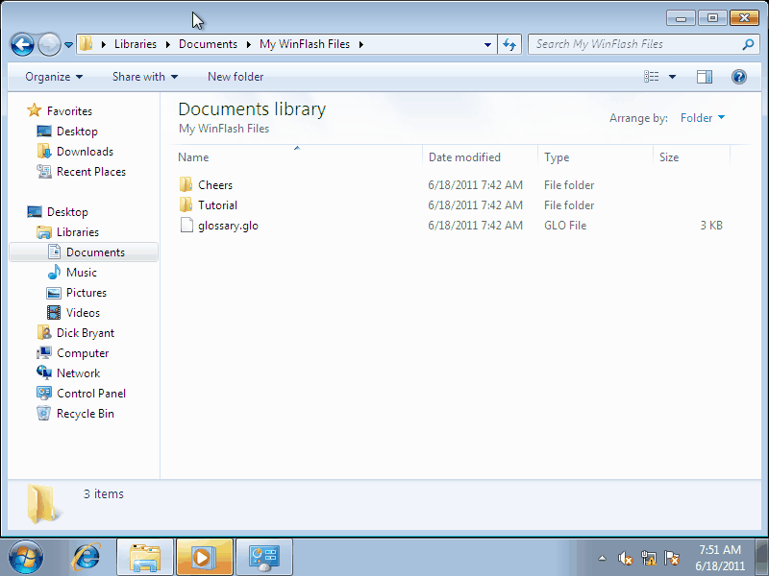Open Help with the question mark icon
The width and height of the screenshot is (769, 576).
point(738,77)
